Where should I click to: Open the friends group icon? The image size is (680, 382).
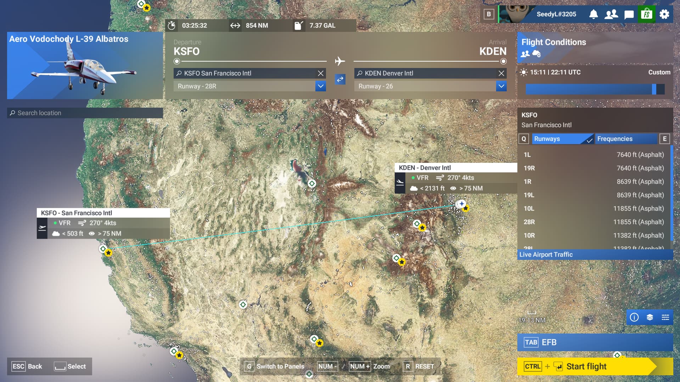pyautogui.click(x=611, y=14)
